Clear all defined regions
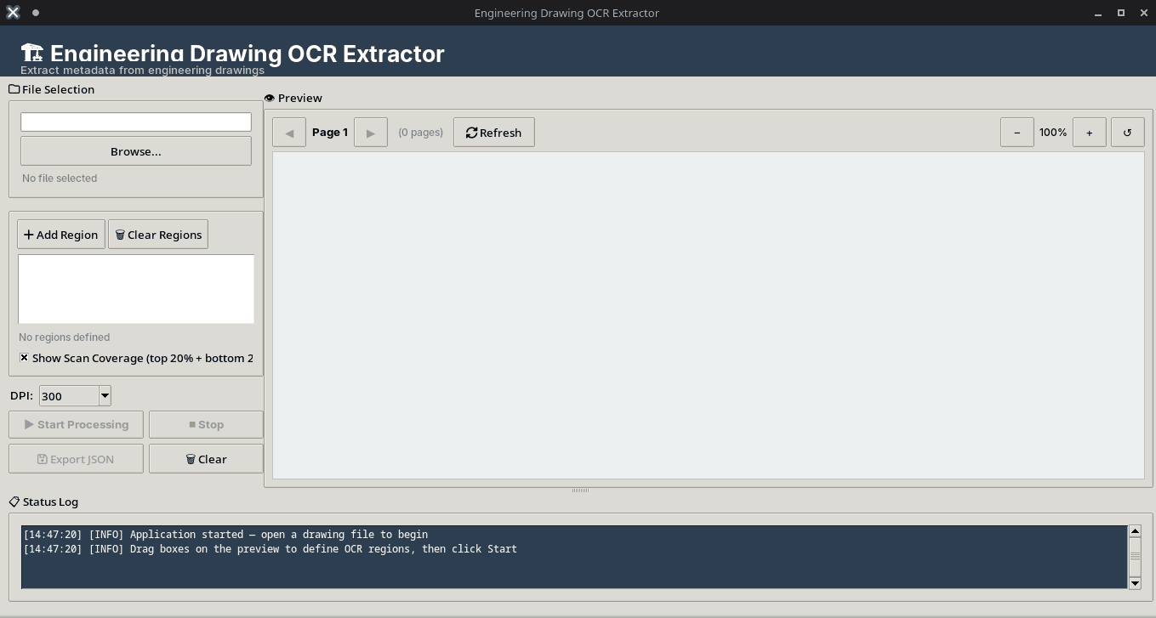The width and height of the screenshot is (1156, 618). pos(158,235)
